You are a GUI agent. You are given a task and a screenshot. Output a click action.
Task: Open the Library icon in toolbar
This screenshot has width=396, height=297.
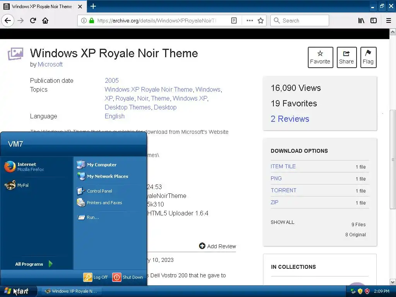[x=362, y=20]
